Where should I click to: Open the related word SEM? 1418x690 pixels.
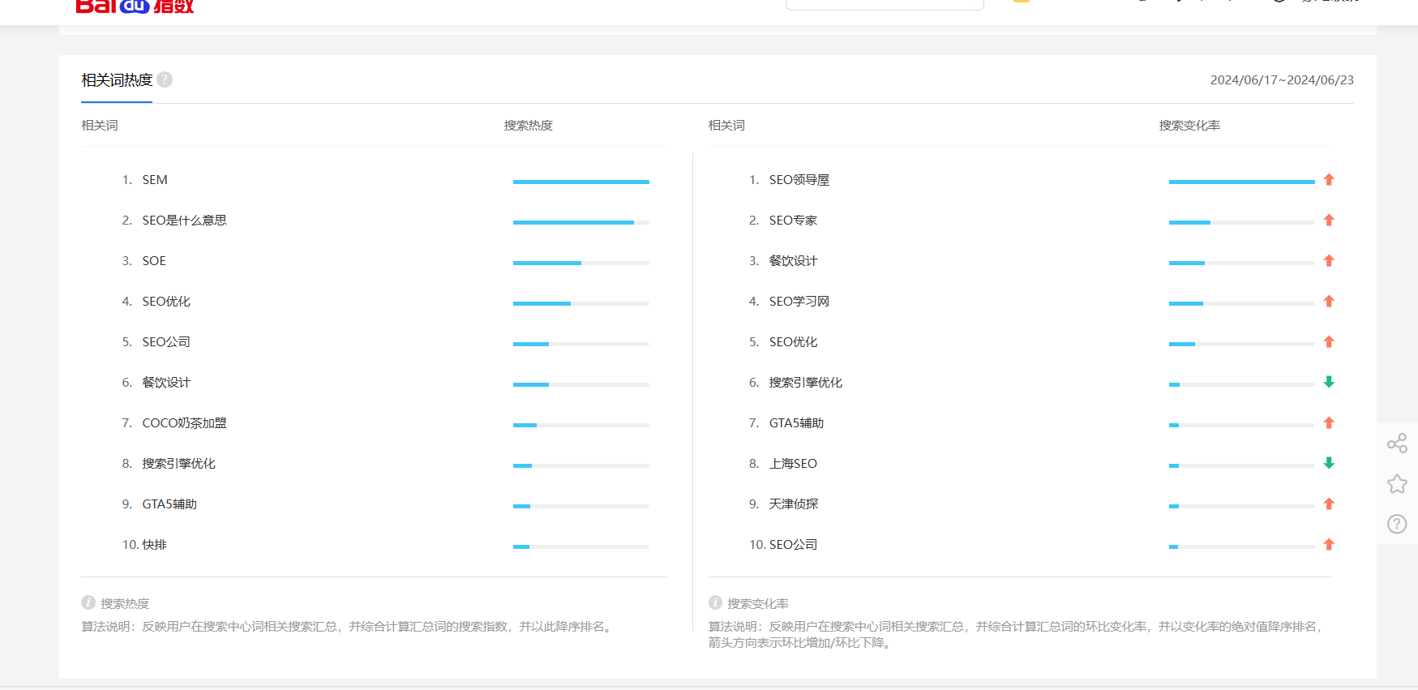point(155,180)
